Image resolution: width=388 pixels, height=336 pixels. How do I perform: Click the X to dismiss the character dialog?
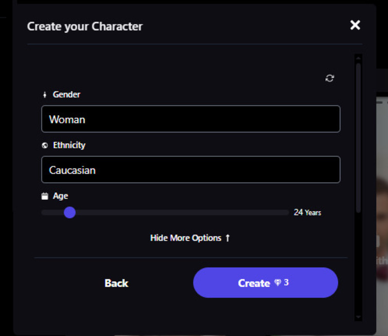355,25
